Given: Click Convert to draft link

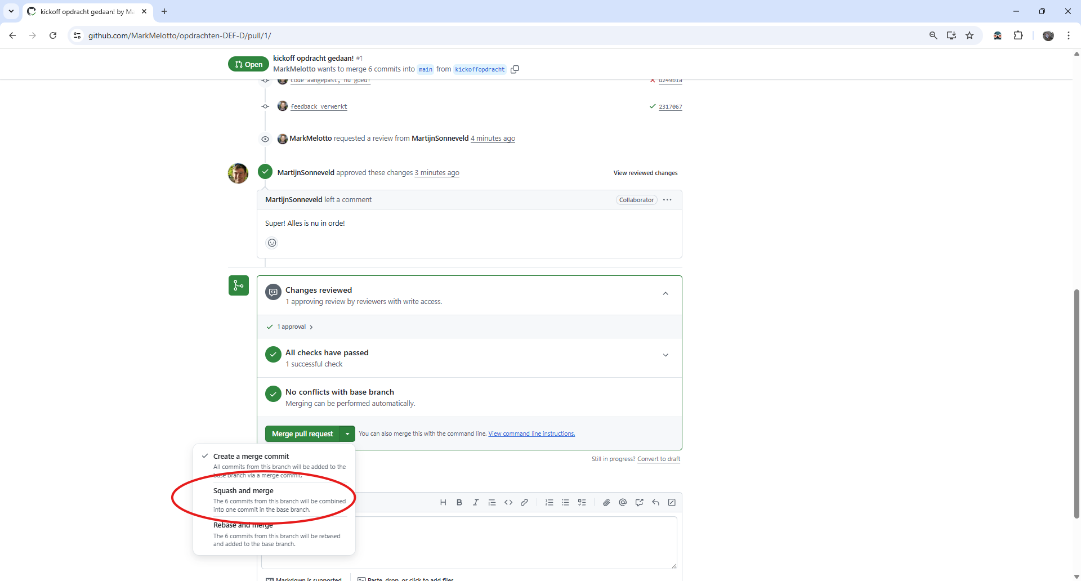Looking at the screenshot, I should [x=659, y=459].
